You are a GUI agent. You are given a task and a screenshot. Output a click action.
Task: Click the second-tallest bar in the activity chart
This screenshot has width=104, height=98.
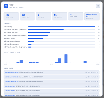(60, 61)
